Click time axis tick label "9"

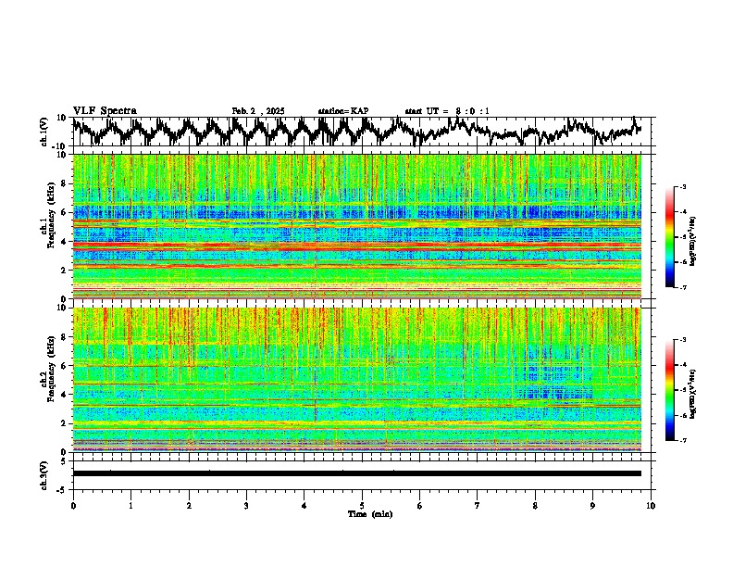[x=592, y=506]
